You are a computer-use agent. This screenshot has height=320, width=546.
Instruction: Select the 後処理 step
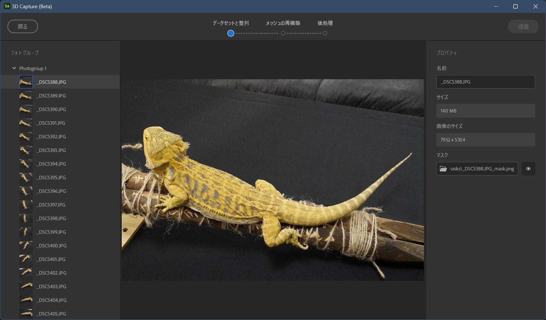coord(325,23)
